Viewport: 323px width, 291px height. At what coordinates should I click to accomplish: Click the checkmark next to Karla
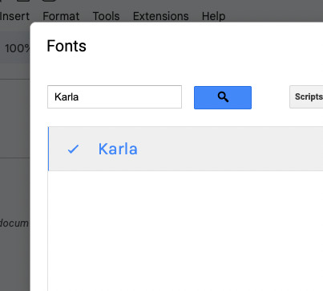tap(73, 149)
